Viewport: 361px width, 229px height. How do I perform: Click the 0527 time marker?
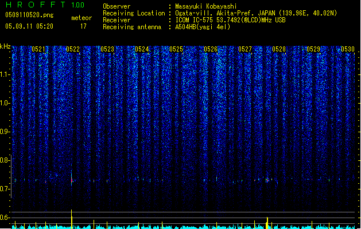coord(245,49)
